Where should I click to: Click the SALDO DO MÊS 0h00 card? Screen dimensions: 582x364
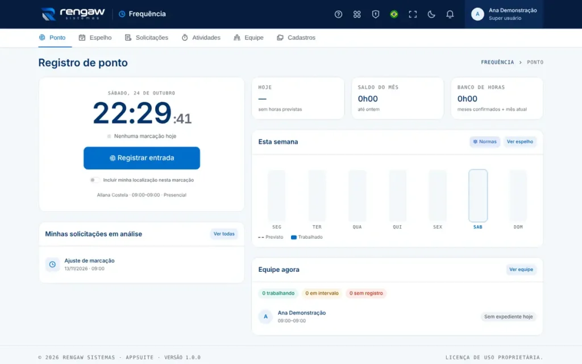tap(397, 98)
